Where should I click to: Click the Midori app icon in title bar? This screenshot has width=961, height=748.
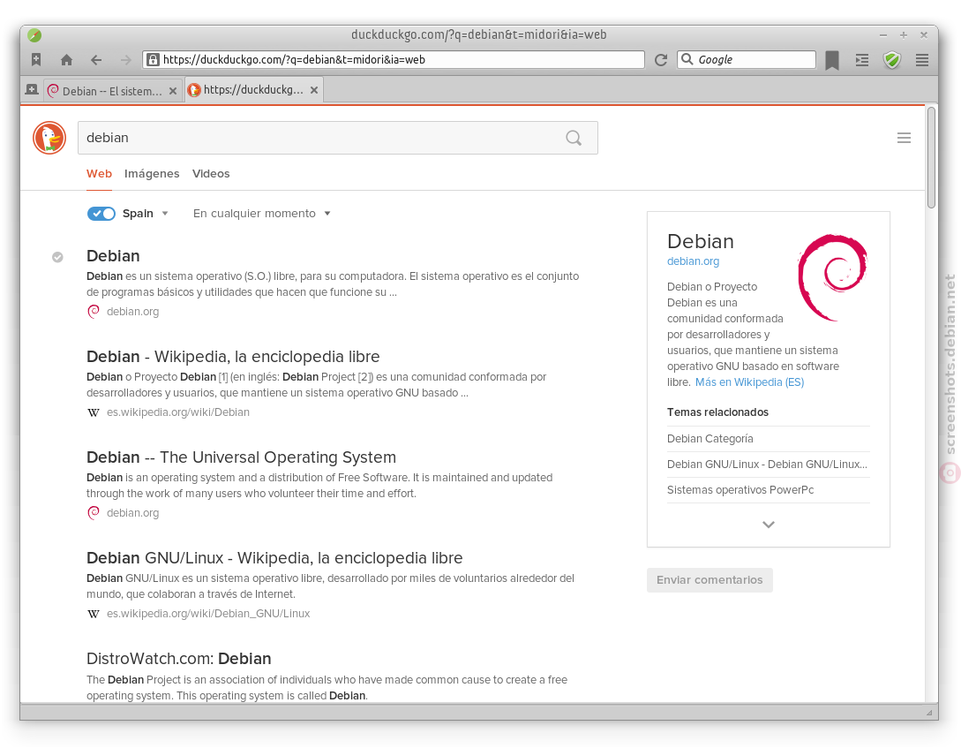click(x=34, y=35)
